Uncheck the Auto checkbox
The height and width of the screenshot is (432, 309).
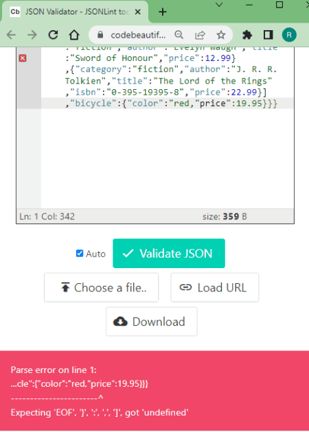click(80, 253)
